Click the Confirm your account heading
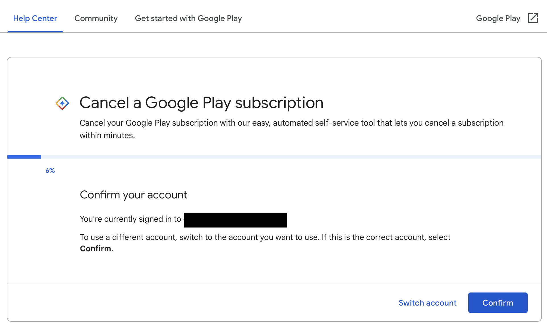547x332 pixels. coord(133,195)
